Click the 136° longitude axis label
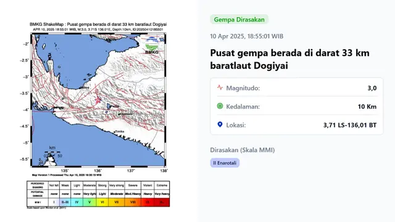 (98, 171)
